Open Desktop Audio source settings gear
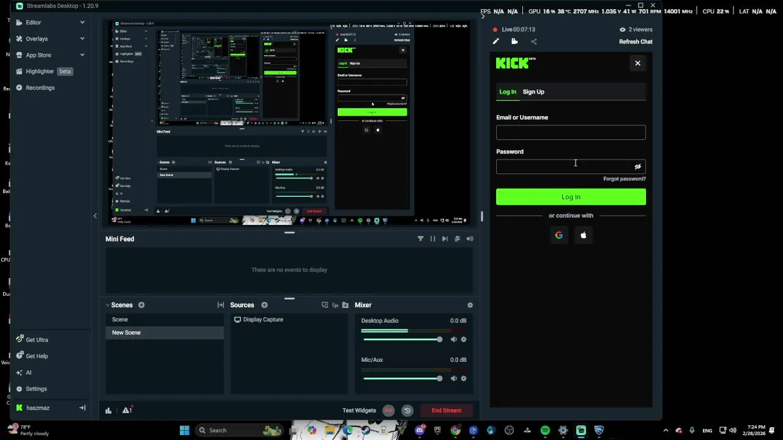Screen dimensions: 783x440 tap(464, 339)
